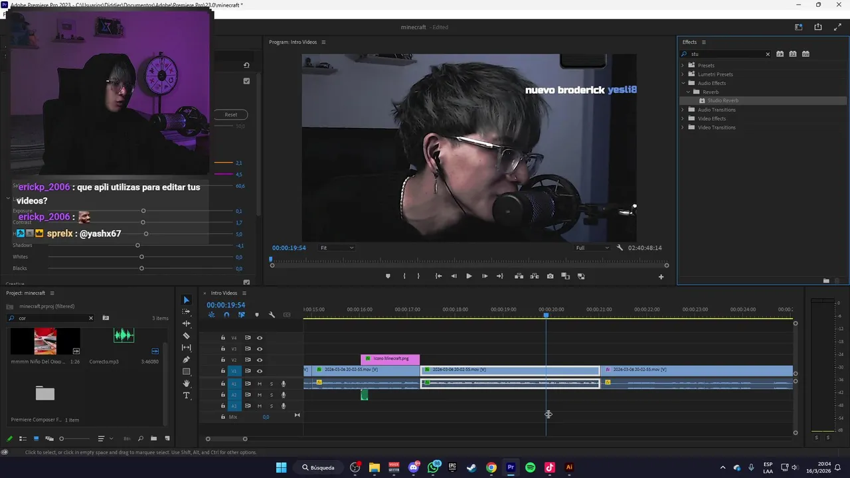This screenshot has width=850, height=478.
Task: Select the Icono Minecraft.png clip
Action: coord(390,358)
